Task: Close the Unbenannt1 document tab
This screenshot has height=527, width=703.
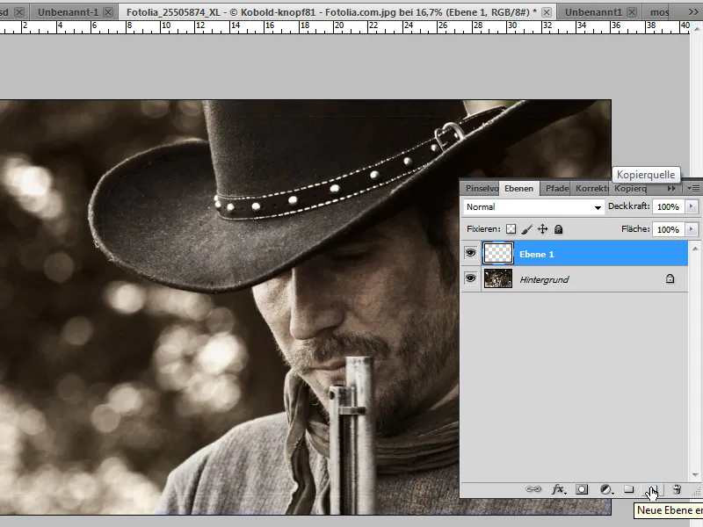Action: coord(632,12)
